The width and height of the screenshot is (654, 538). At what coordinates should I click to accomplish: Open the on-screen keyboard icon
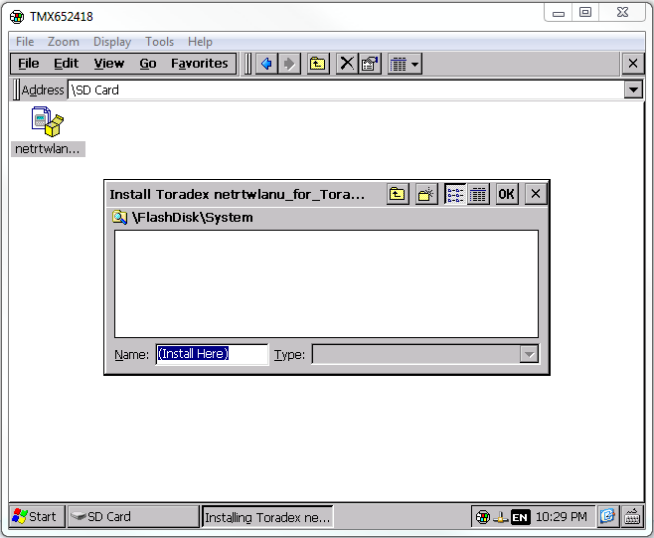[632, 517]
